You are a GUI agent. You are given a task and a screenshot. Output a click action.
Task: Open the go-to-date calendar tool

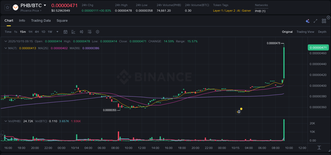[x=65, y=32]
